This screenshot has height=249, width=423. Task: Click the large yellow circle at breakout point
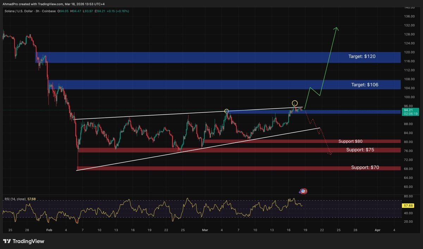pyautogui.click(x=295, y=103)
